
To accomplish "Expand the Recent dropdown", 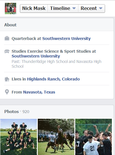I will (91, 9).
